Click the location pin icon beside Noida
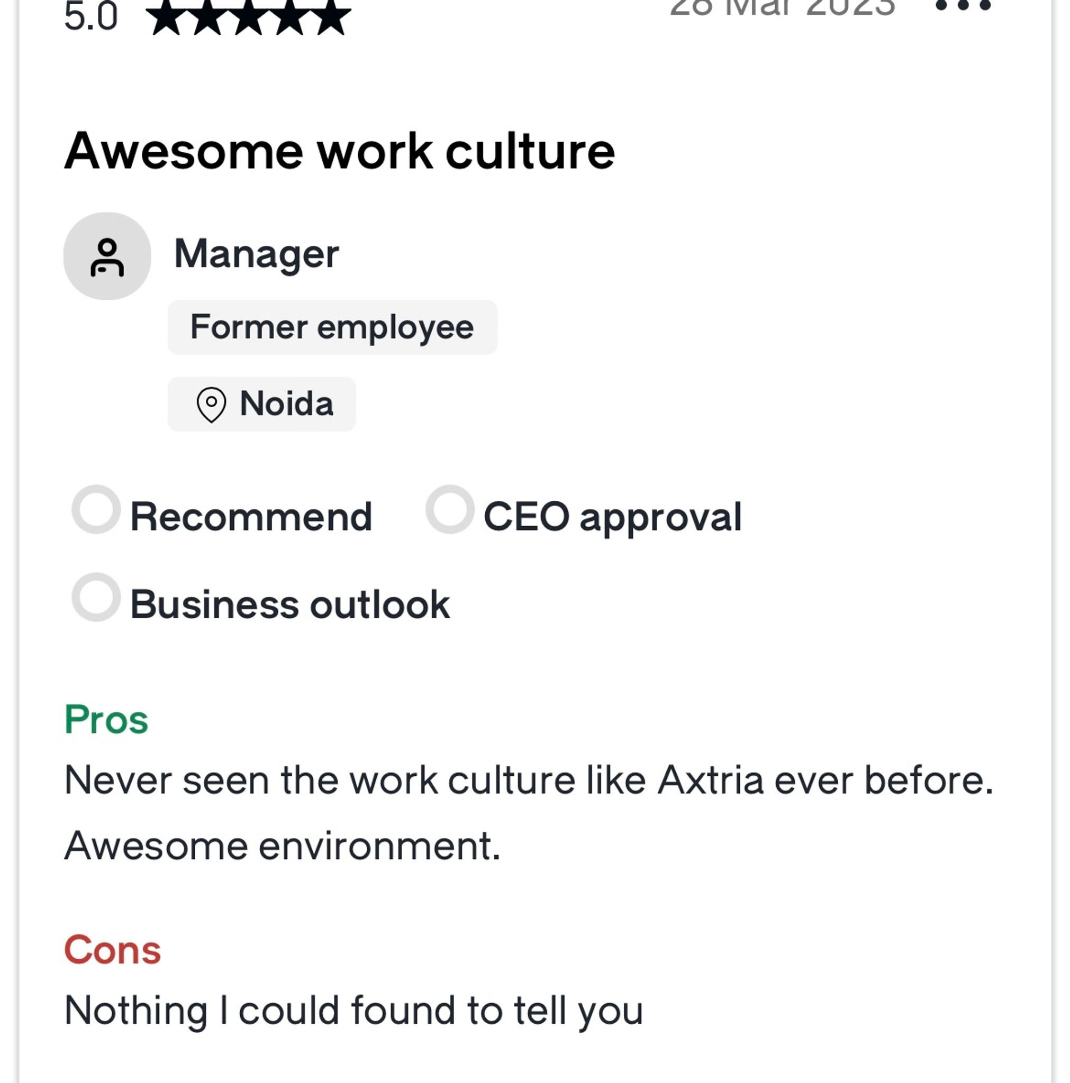The width and height of the screenshot is (1070, 1083). [211, 404]
